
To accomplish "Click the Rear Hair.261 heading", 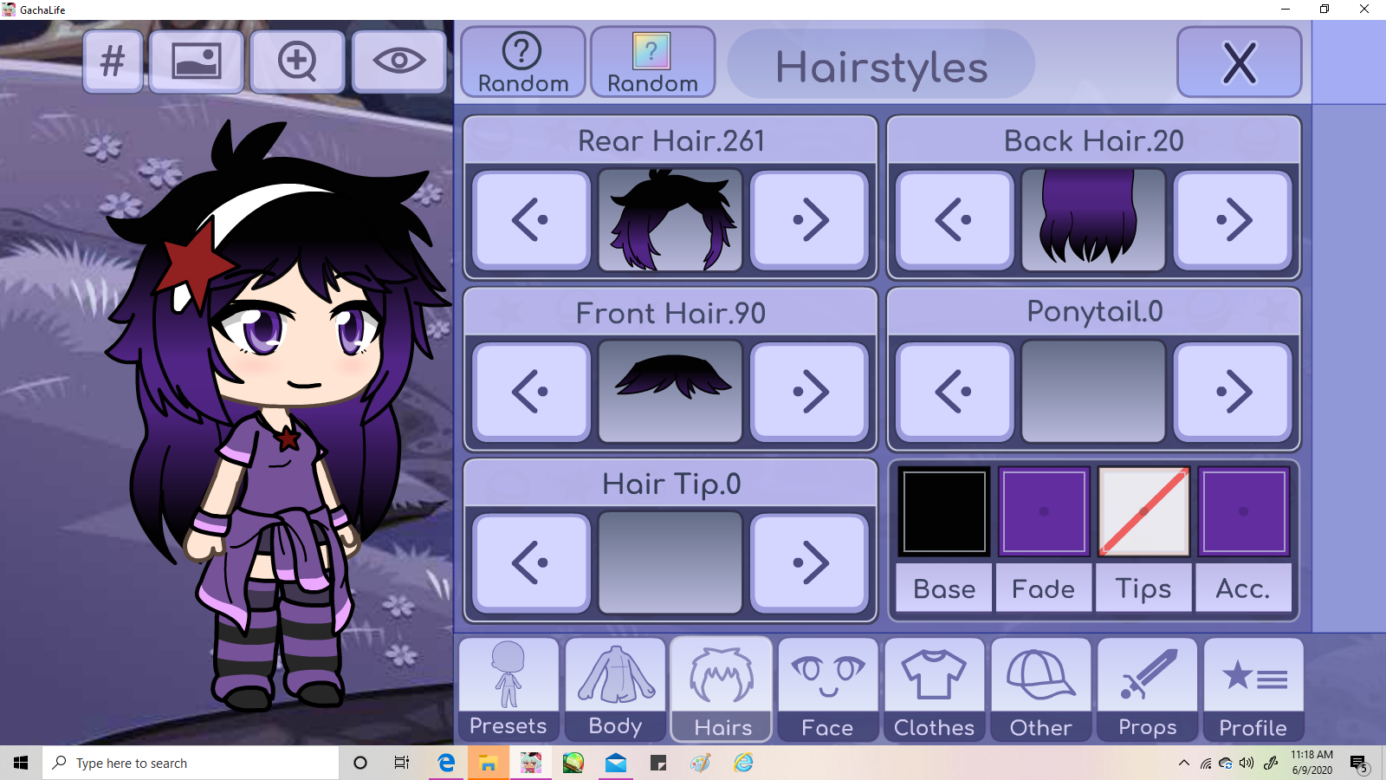I will pyautogui.click(x=671, y=140).
